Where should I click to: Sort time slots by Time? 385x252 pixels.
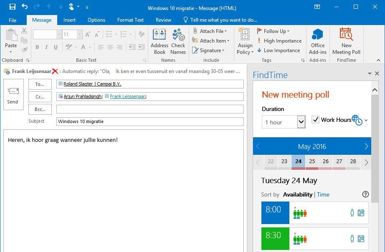pos(323,194)
